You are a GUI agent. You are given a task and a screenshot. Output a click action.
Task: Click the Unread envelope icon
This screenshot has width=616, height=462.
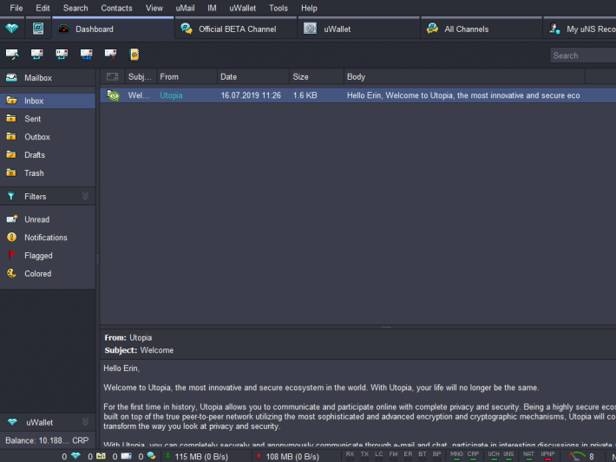click(12, 219)
